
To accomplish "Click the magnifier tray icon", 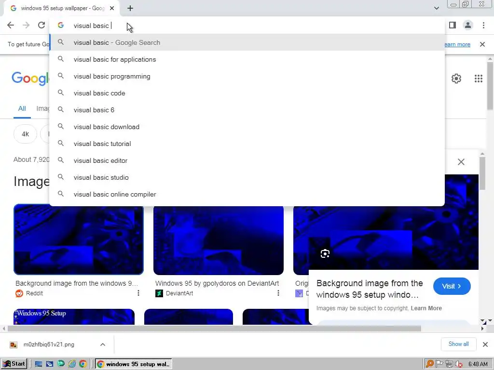I will pyautogui.click(x=429, y=364).
